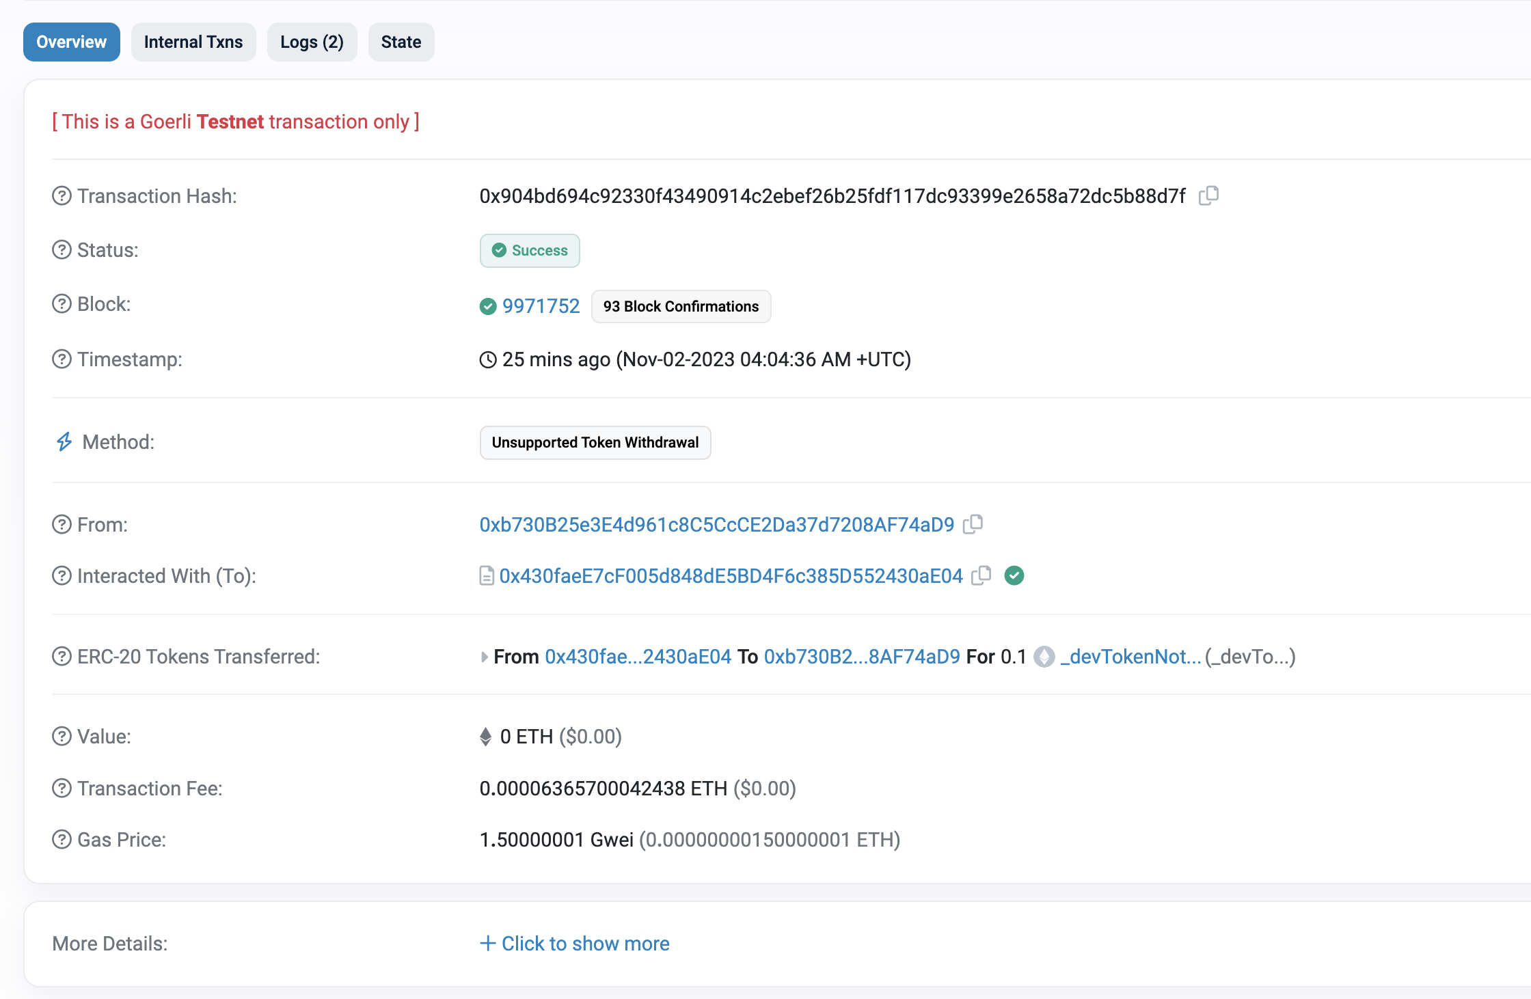
Task: Open the Logs (2) tab
Action: point(312,42)
